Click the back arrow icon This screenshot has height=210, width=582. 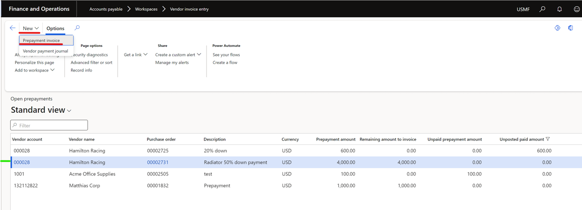click(12, 28)
